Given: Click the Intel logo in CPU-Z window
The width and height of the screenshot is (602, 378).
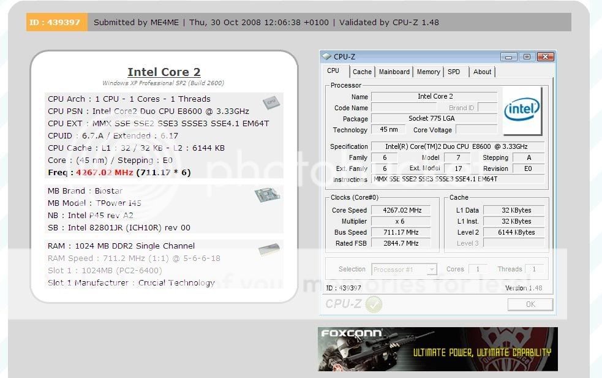Looking at the screenshot, I should [522, 110].
